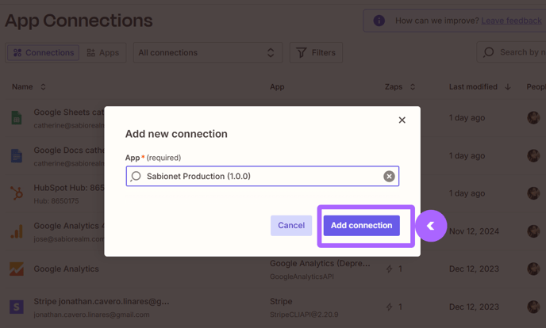The height and width of the screenshot is (328, 546).
Task: Click the Google Analytics orange chart icon
Action: click(17, 269)
